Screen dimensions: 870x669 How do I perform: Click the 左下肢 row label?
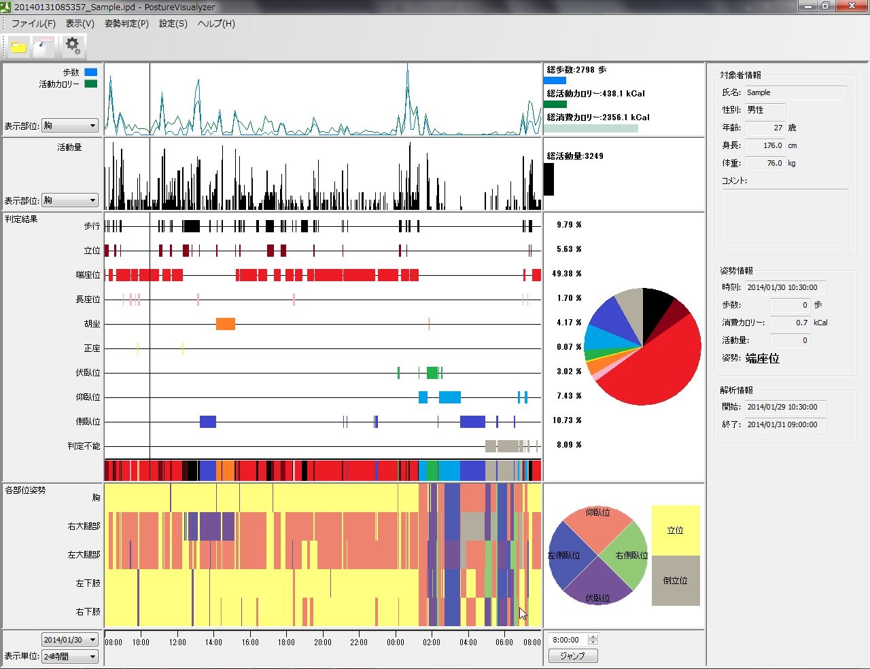88,583
